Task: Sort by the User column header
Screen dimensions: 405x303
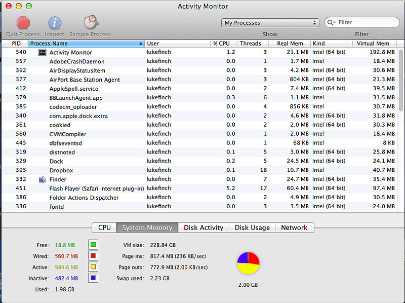Action: click(177, 44)
